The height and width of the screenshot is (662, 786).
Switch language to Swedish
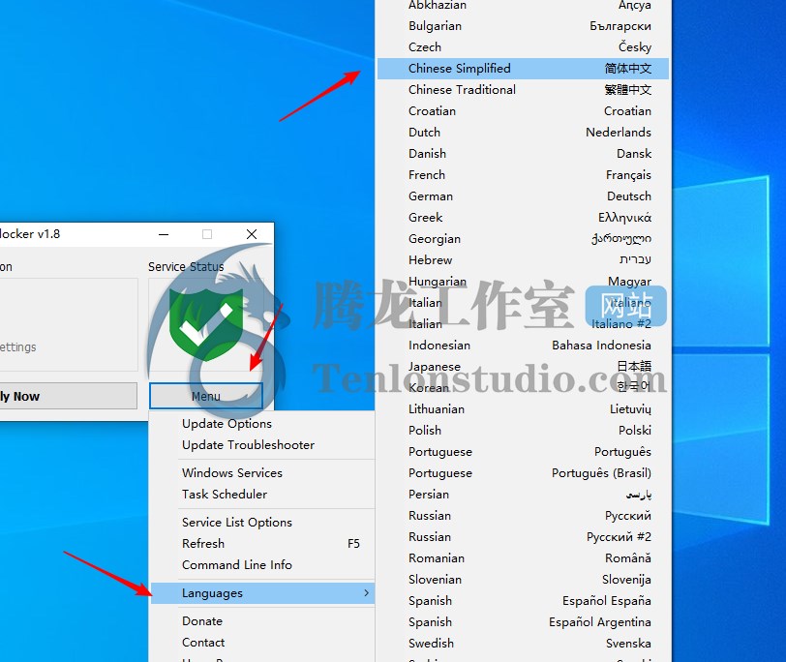(x=523, y=644)
